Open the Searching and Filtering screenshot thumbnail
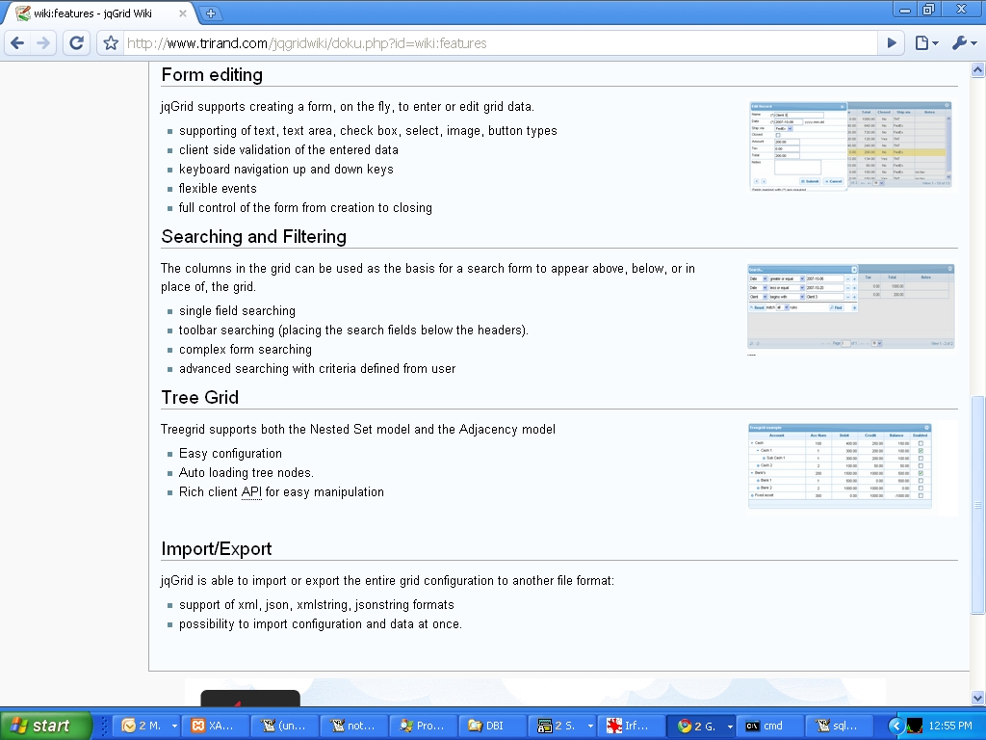986x740 pixels. click(851, 306)
